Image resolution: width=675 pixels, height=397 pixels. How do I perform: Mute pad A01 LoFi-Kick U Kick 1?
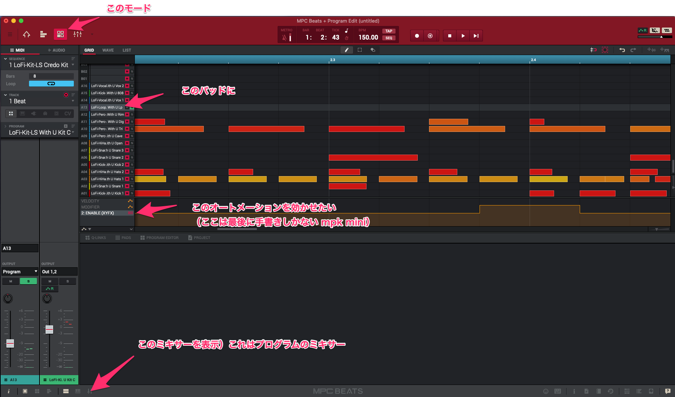127,193
